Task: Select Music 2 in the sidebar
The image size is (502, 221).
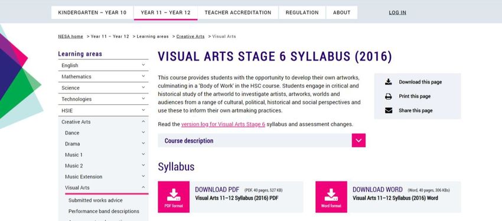Action: [74, 166]
